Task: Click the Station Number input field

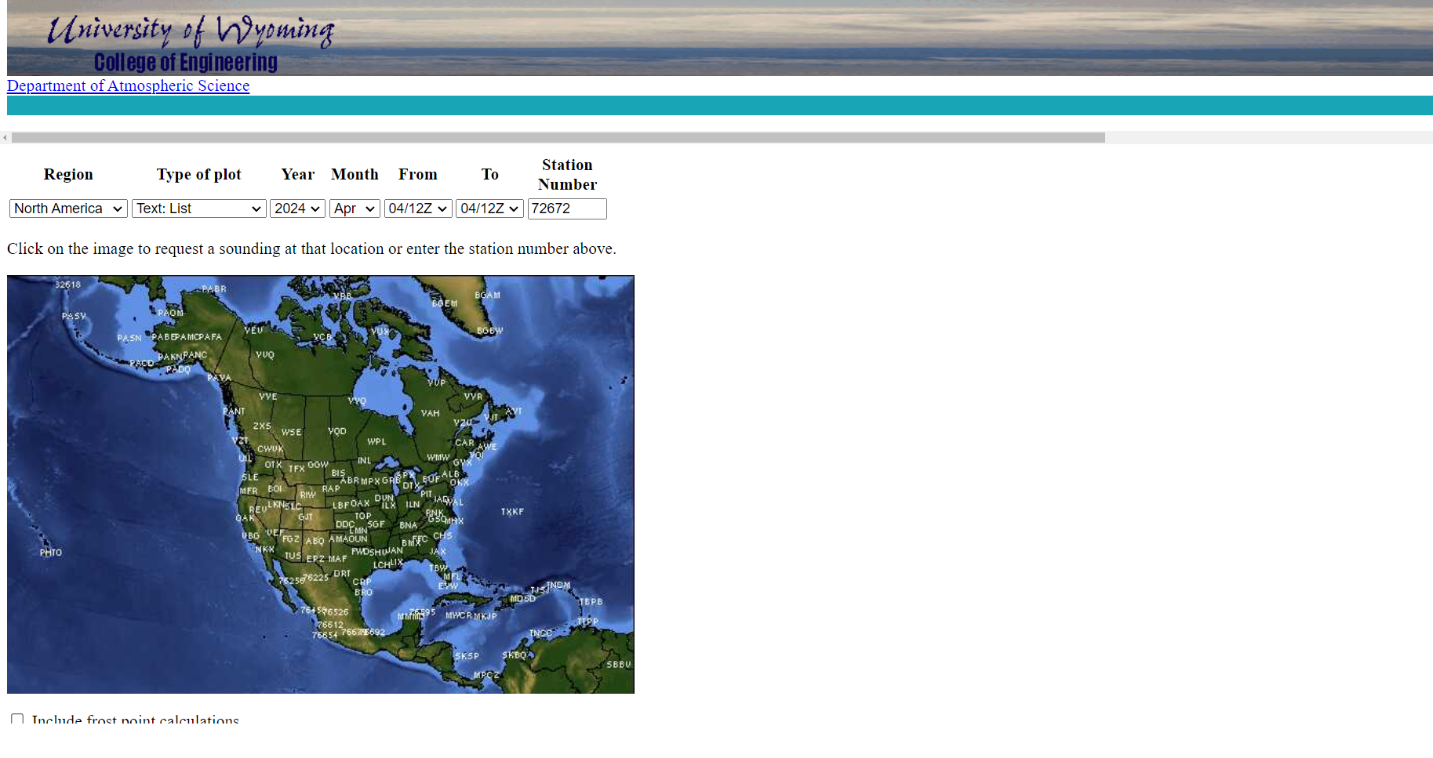Action: tap(567, 209)
